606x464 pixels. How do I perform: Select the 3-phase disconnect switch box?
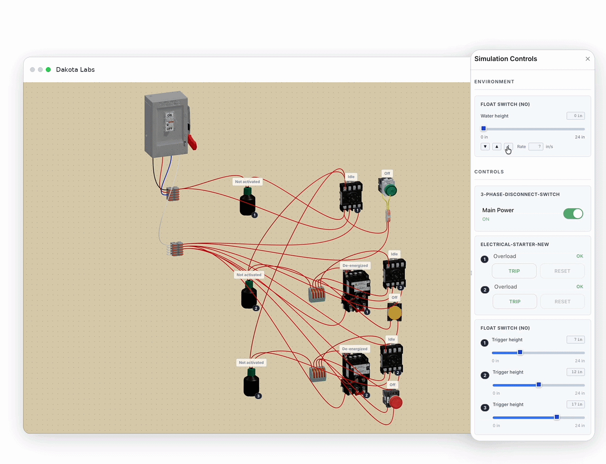pos(166,124)
